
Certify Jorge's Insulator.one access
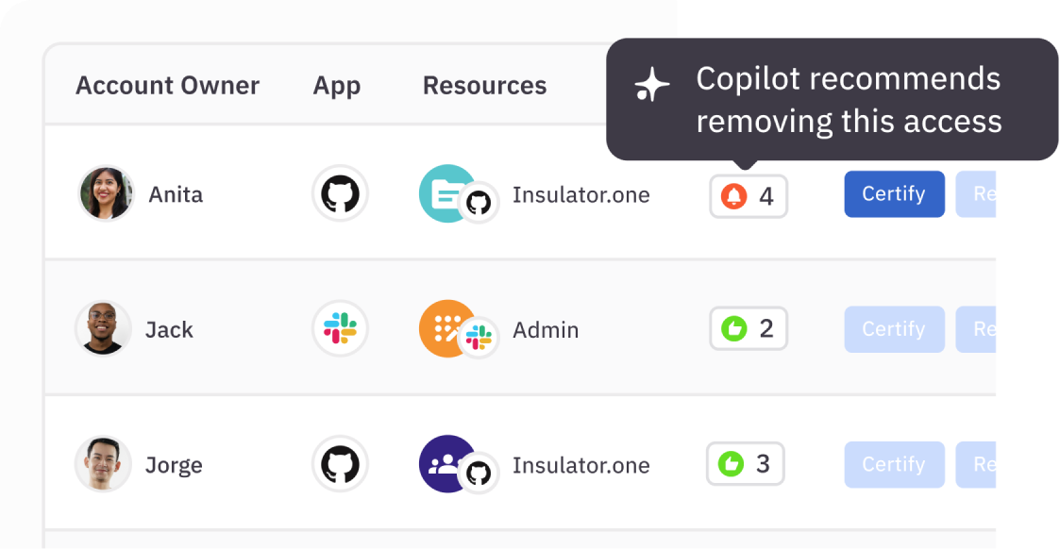pos(894,464)
